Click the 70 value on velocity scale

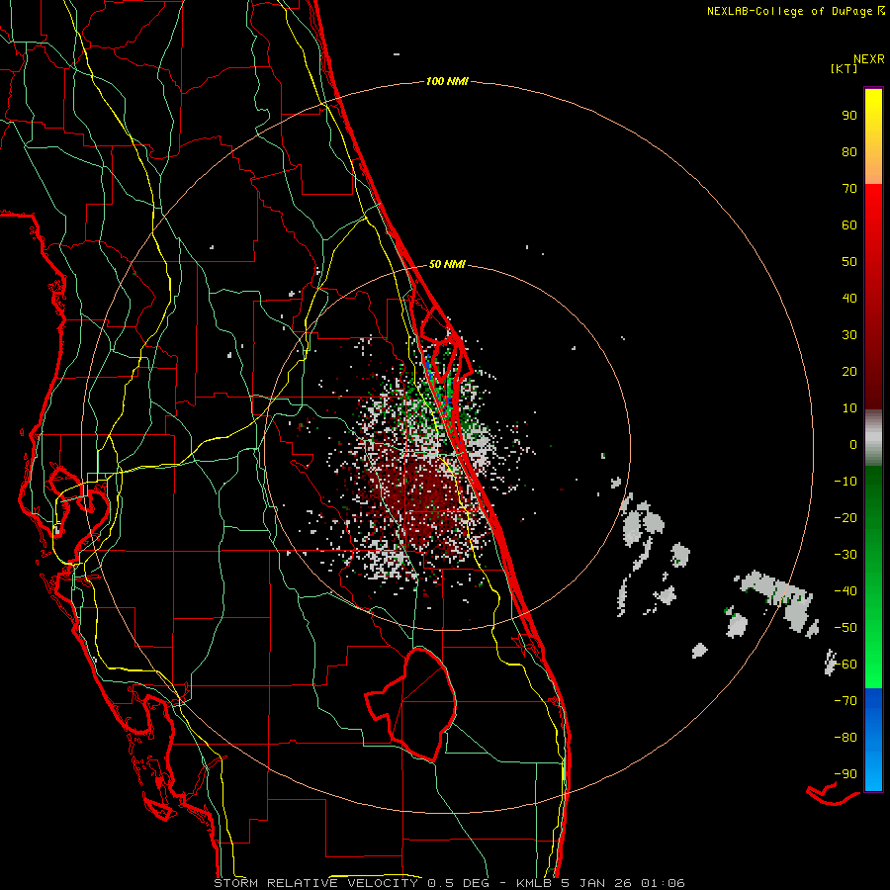849,189
